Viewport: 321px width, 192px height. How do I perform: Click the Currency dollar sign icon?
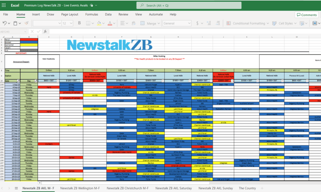197,23
